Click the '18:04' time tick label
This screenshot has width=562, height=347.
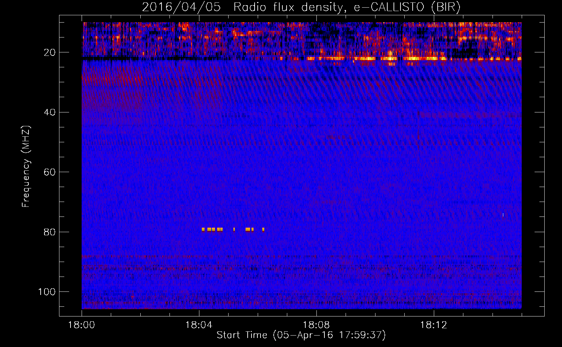[x=199, y=325]
